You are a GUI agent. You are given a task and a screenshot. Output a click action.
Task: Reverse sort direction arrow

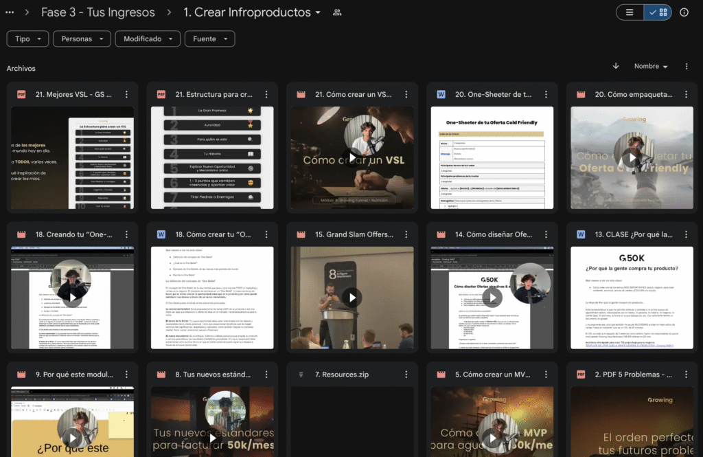(x=616, y=66)
